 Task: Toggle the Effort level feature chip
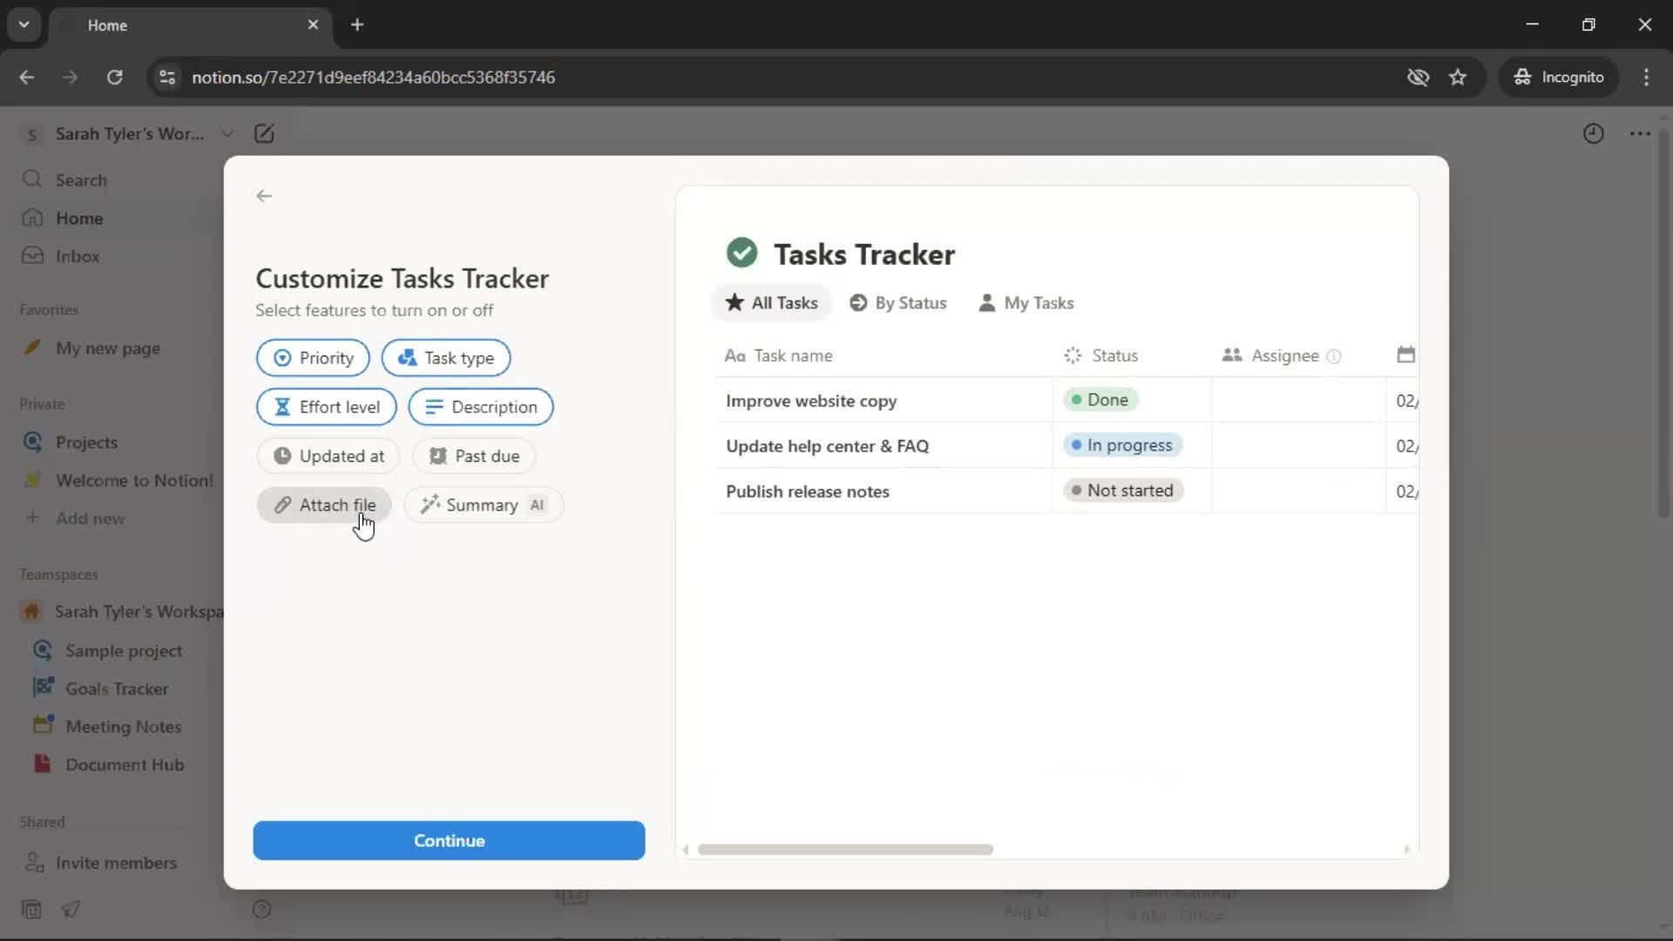click(x=326, y=407)
